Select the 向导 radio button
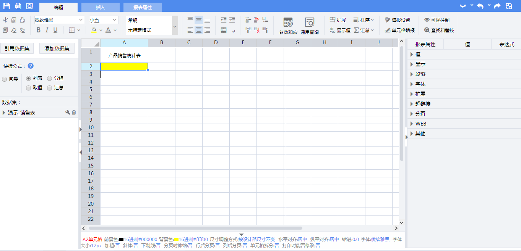Image resolution: width=521 pixels, height=251 pixels. (x=5, y=79)
